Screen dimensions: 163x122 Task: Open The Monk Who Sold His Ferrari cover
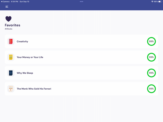coord(11,89)
